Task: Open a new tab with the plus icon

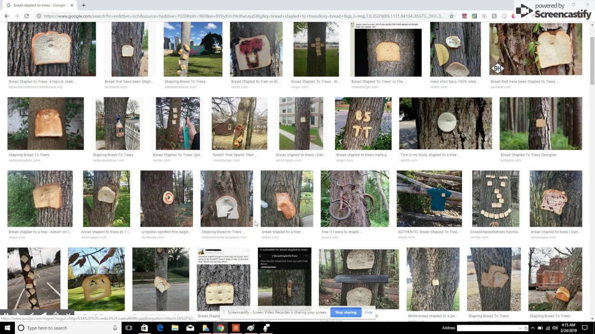Action: (84, 5)
